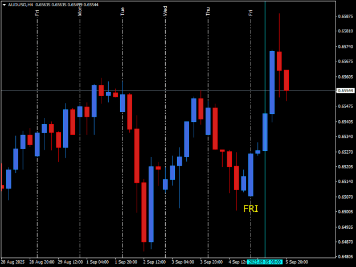Click the 0.65740 price scale value
The height and width of the screenshot is (267, 356).
point(346,47)
